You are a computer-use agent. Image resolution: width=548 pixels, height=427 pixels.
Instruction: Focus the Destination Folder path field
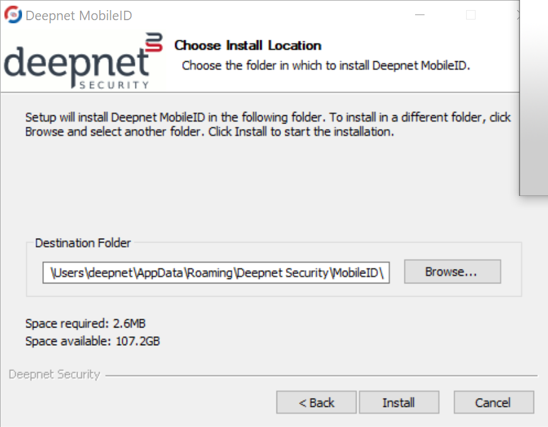216,272
